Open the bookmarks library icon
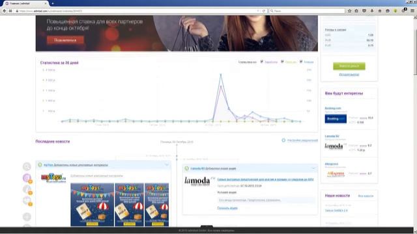The image size is (417, 234). pyautogui.click(x=356, y=11)
